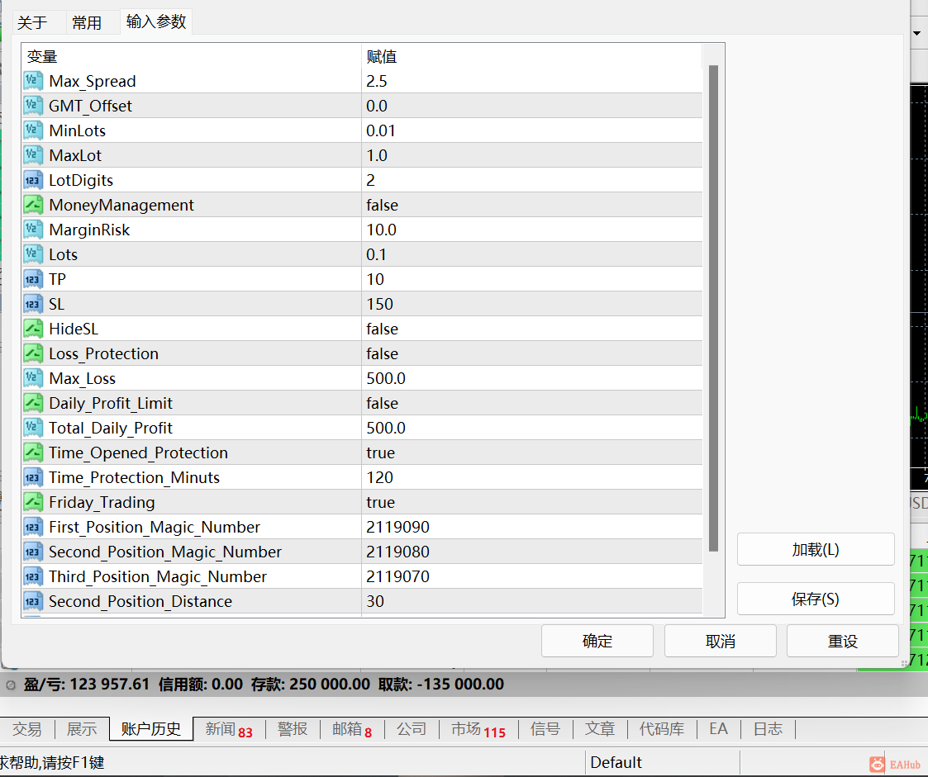This screenshot has height=777, width=928.
Task: Open the 邮箱 terminal tab
Action: click(x=352, y=729)
